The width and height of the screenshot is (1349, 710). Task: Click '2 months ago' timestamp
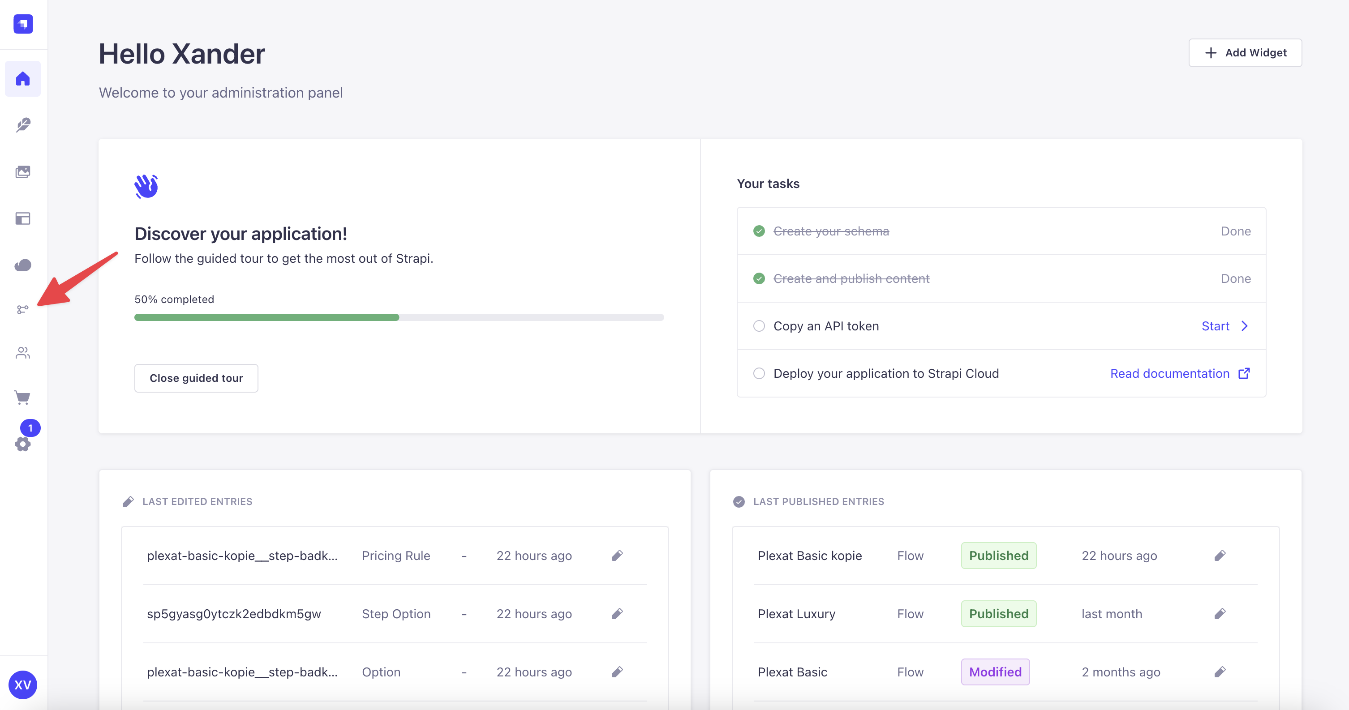coord(1121,672)
